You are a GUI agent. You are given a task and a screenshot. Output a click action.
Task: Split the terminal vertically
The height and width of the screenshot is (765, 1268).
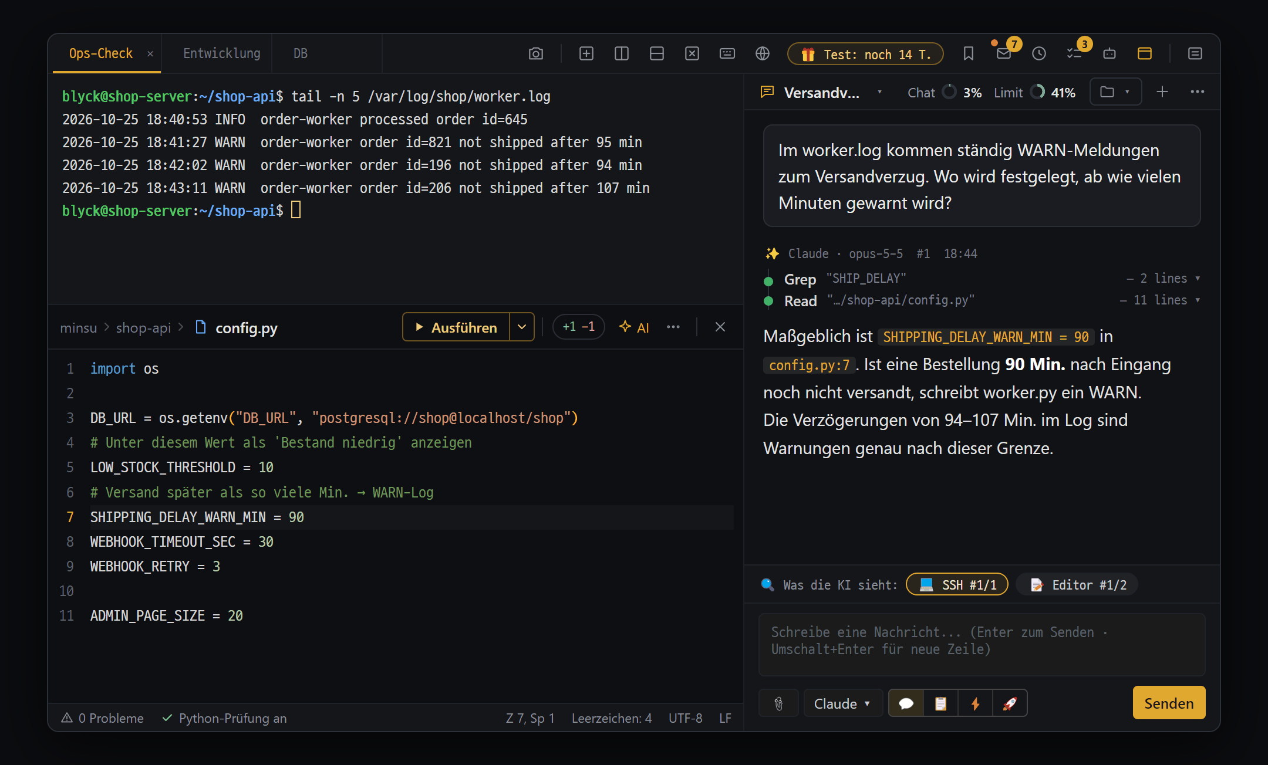622,54
